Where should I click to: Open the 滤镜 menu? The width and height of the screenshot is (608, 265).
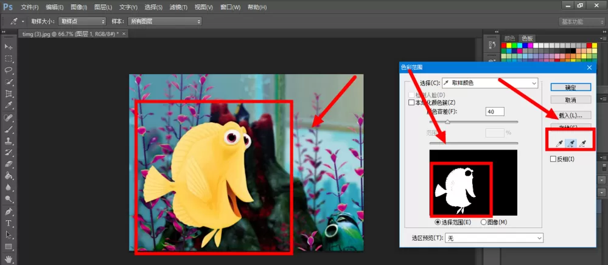point(179,7)
